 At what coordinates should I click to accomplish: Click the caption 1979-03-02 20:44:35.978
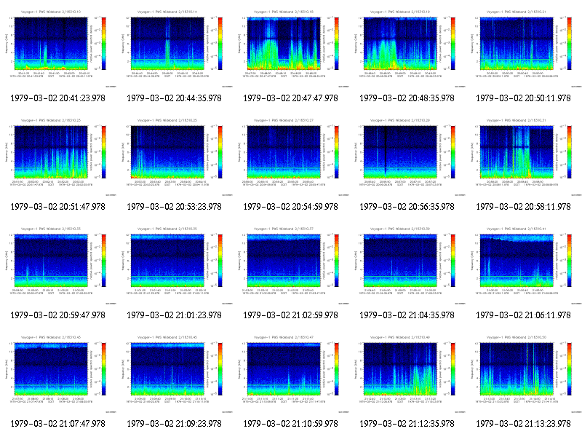pos(175,98)
